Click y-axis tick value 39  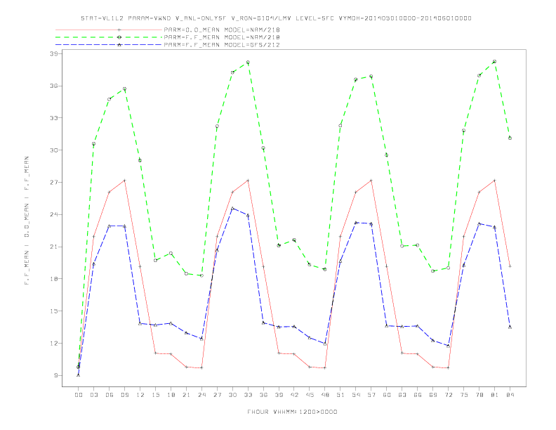coord(53,53)
